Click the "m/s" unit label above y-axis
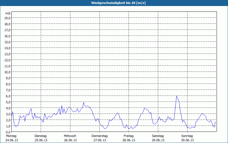228x143 pixels. click(8, 13)
